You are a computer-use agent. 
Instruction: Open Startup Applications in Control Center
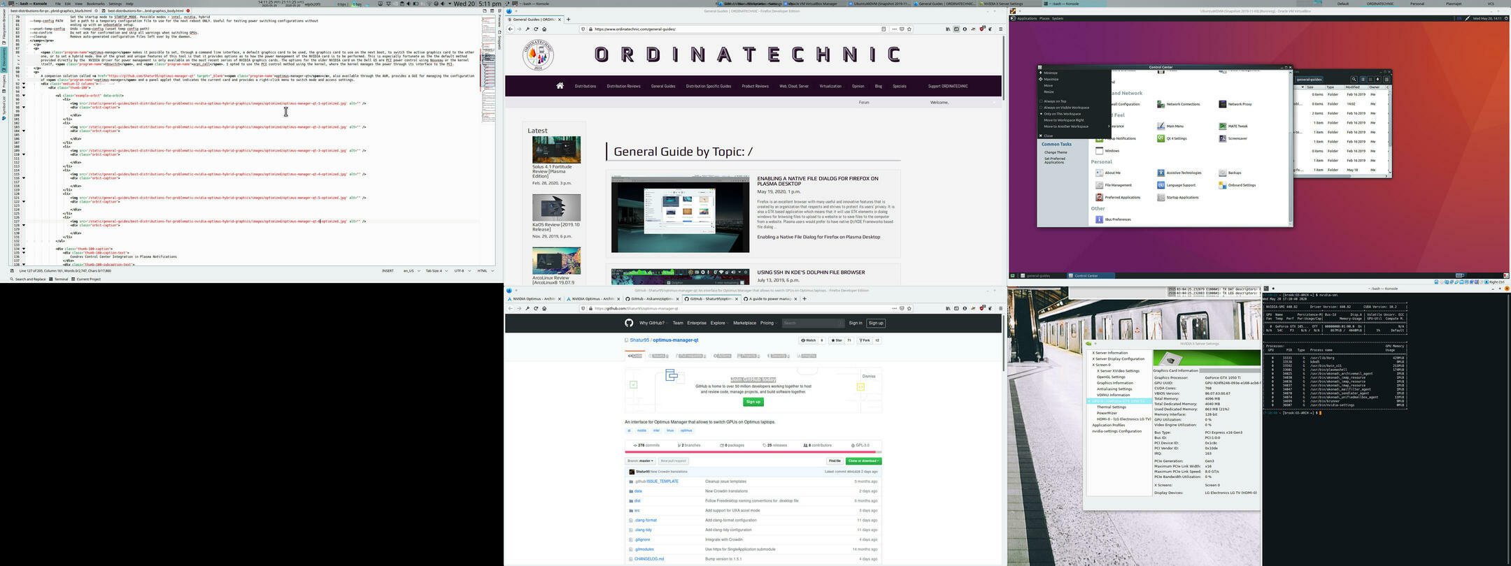(1178, 197)
